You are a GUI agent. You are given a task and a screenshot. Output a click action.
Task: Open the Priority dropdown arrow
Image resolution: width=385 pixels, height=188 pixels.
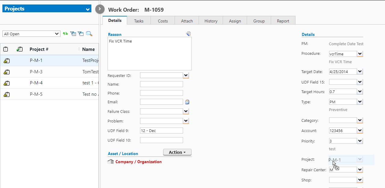[360, 141]
